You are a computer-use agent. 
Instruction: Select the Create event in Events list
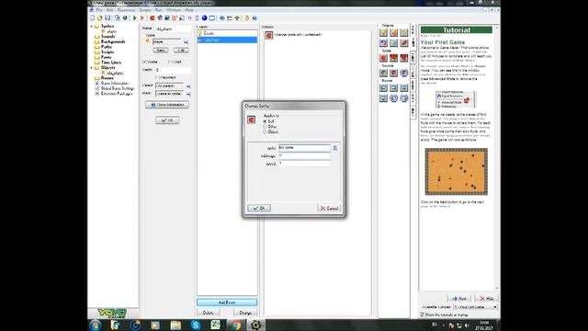tap(227, 34)
